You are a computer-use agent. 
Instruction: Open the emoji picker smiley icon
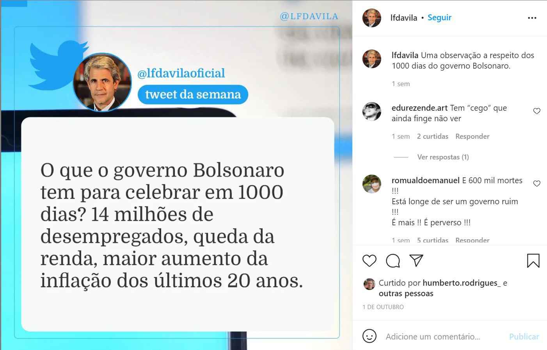click(x=369, y=336)
